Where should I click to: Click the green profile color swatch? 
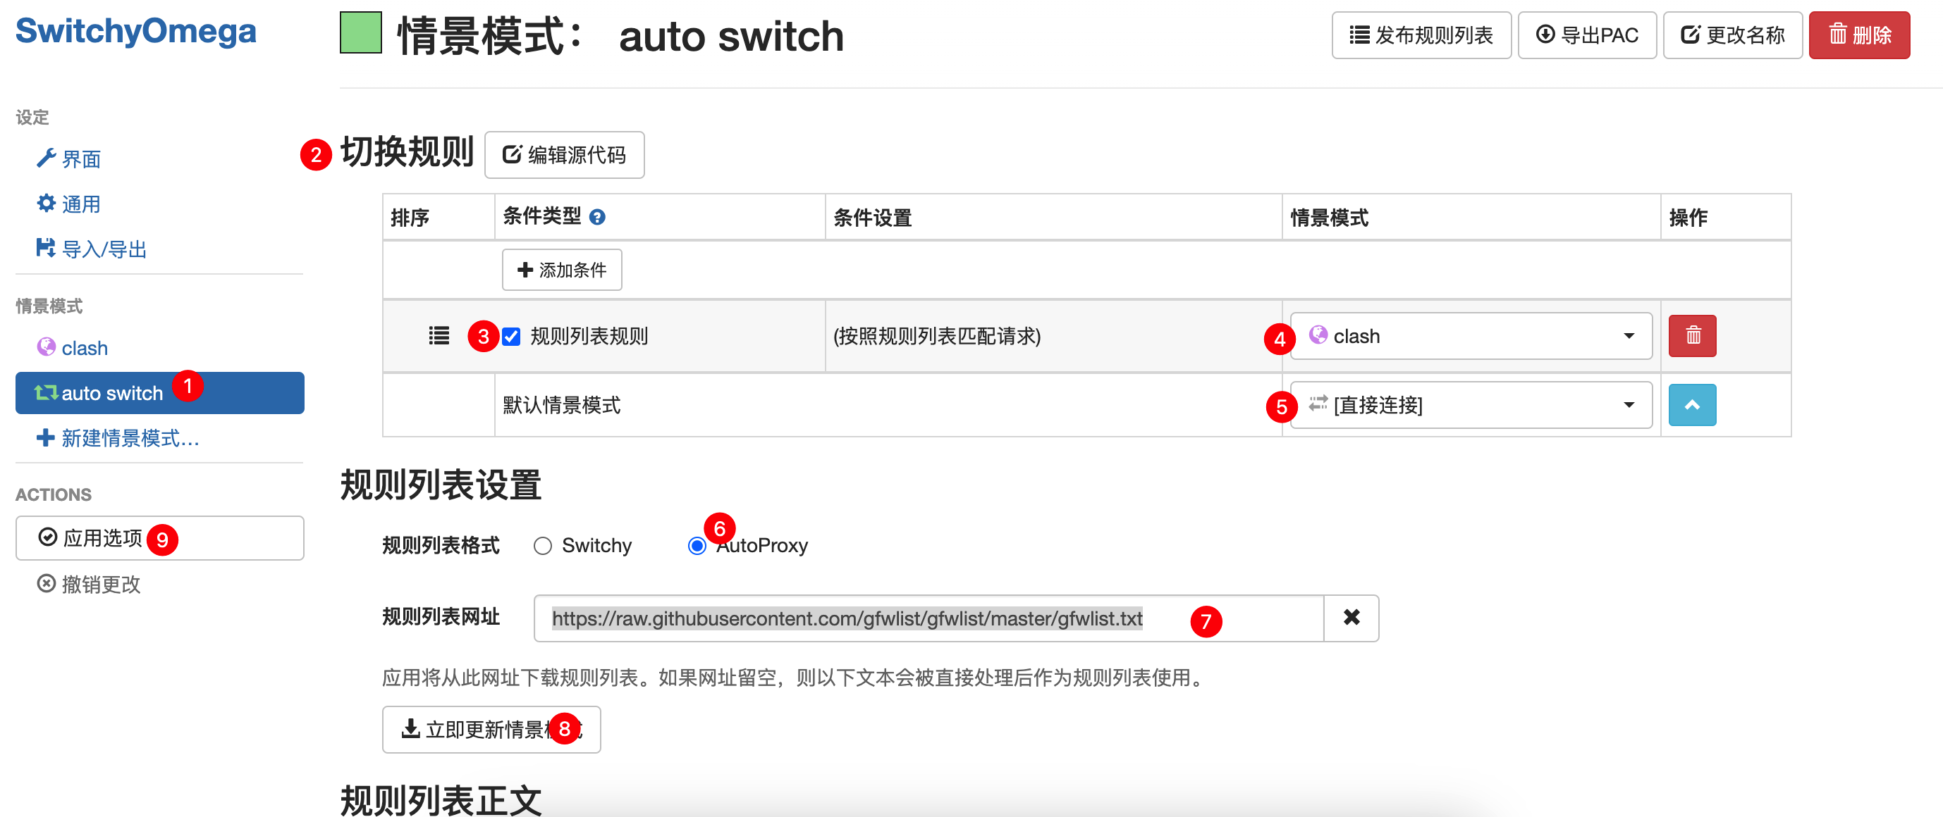pos(360,33)
